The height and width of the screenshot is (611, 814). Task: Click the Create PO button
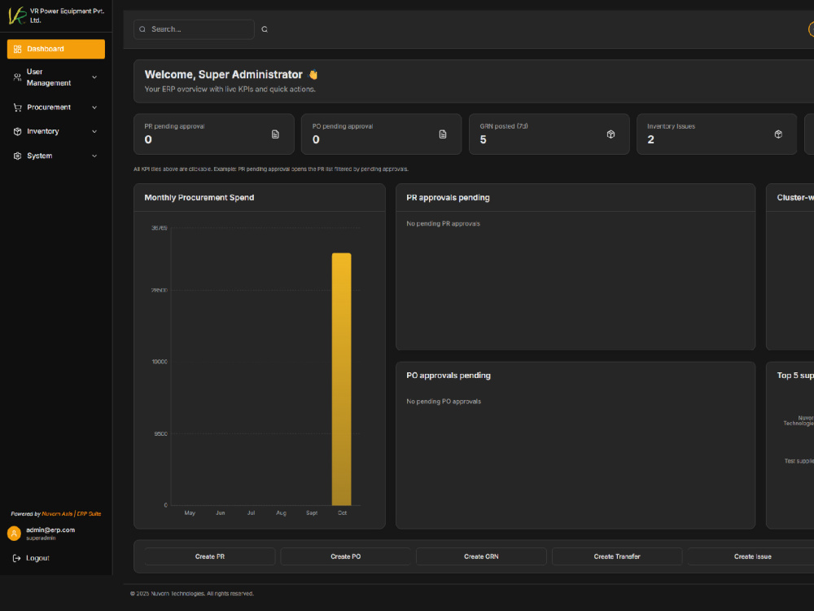(346, 556)
